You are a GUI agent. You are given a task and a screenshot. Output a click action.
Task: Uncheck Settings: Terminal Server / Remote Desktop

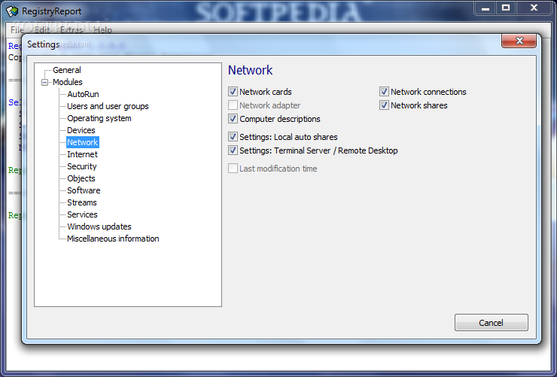click(233, 150)
